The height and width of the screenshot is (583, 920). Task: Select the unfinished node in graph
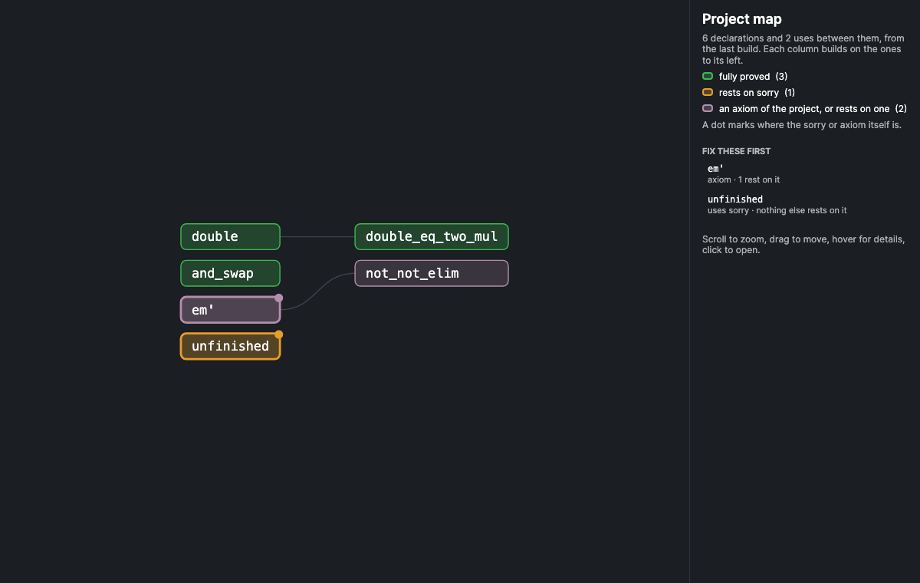230,346
